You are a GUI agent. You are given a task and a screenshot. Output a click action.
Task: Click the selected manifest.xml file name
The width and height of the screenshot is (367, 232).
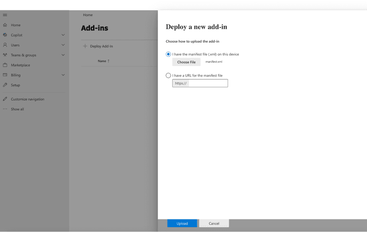[214, 62]
